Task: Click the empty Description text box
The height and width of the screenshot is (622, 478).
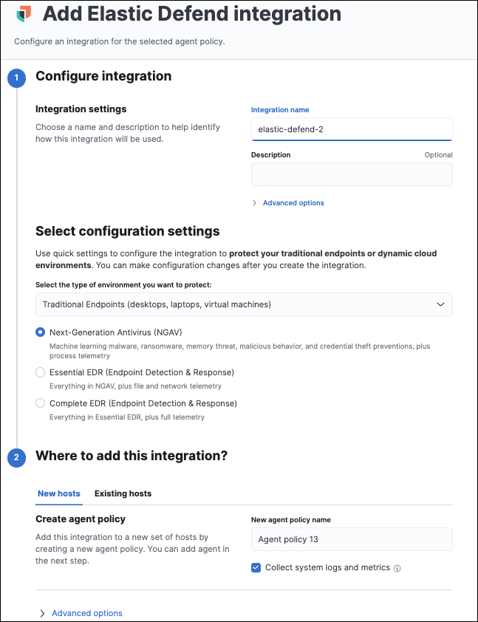Action: (352, 174)
